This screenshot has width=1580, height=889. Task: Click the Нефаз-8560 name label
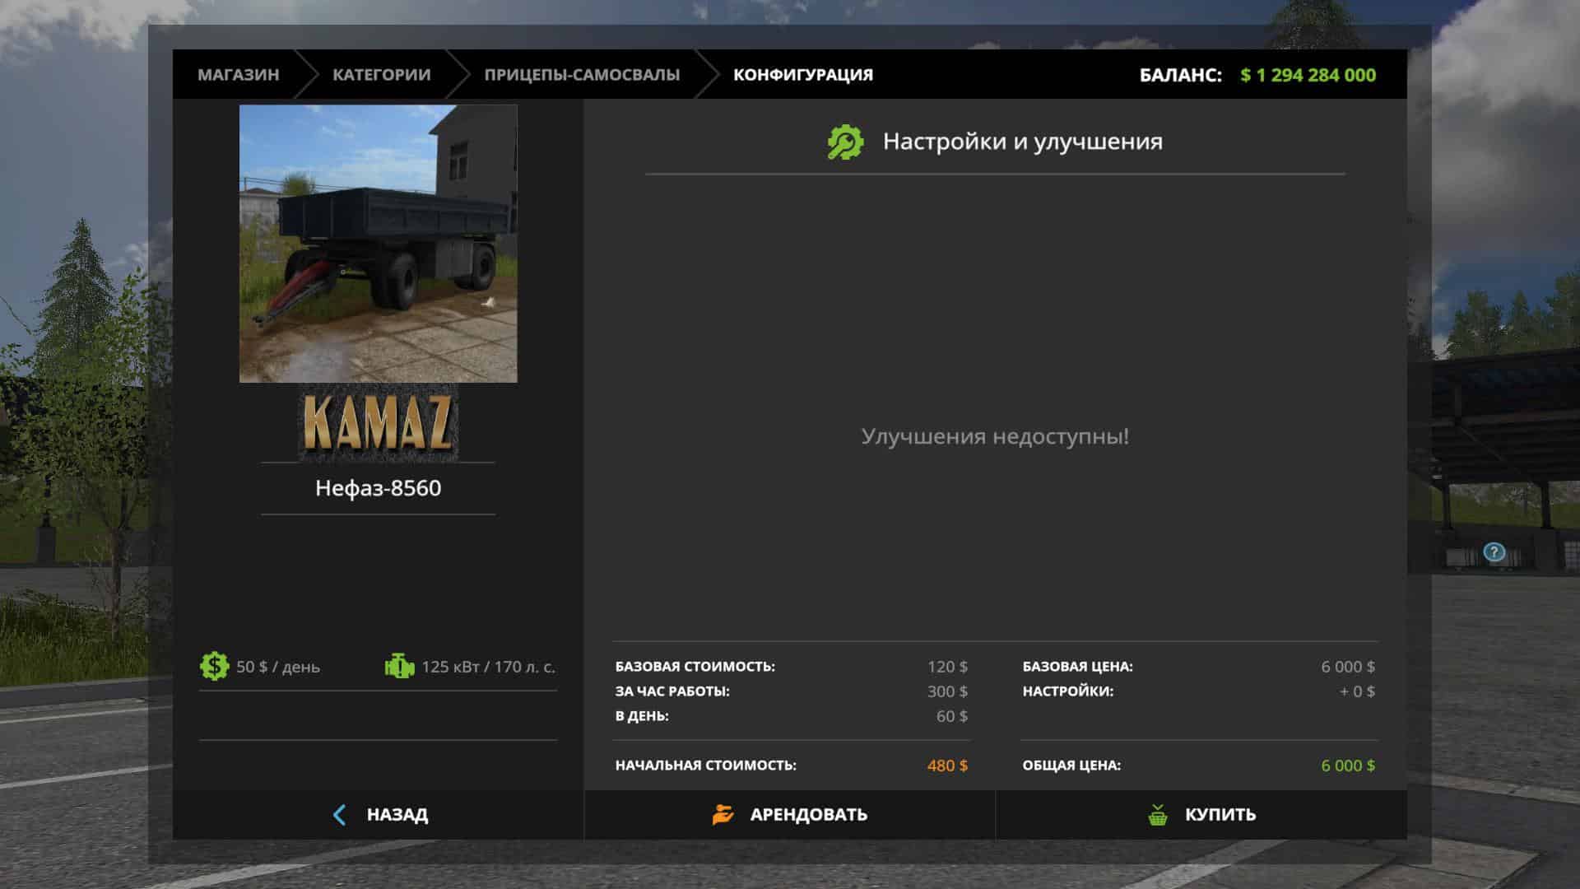click(378, 488)
